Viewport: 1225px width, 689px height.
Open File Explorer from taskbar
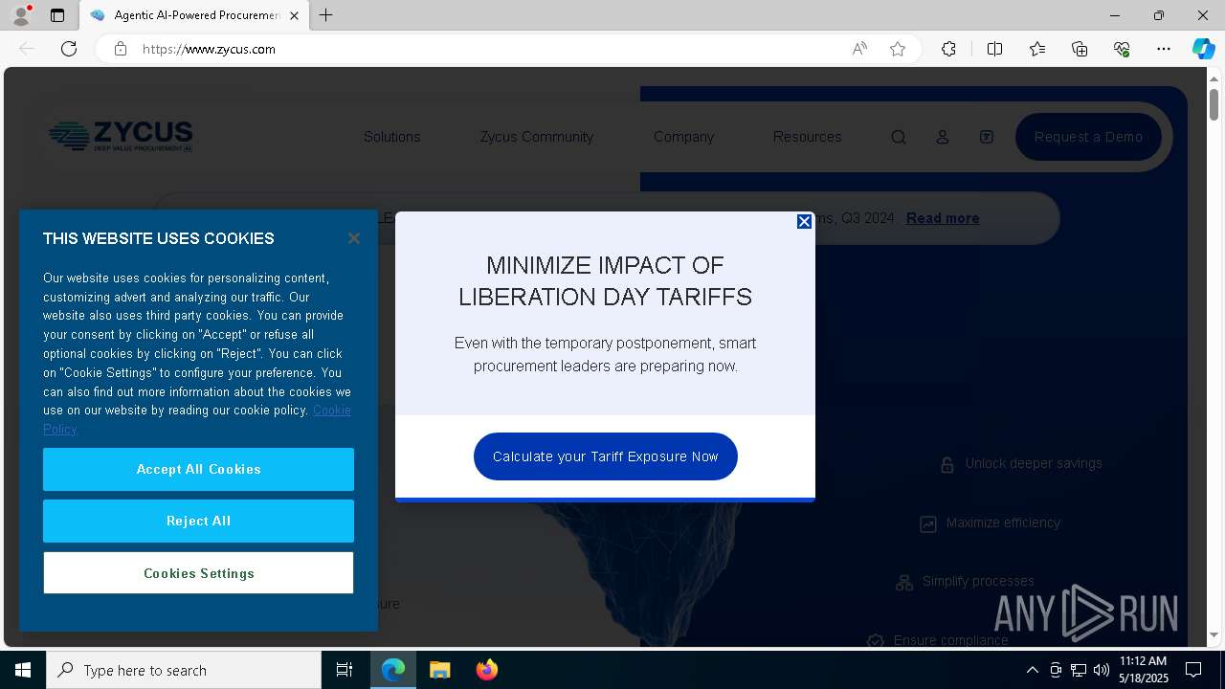click(x=439, y=670)
